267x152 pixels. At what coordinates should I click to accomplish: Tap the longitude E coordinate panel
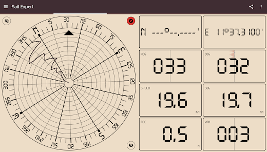[x=234, y=32]
